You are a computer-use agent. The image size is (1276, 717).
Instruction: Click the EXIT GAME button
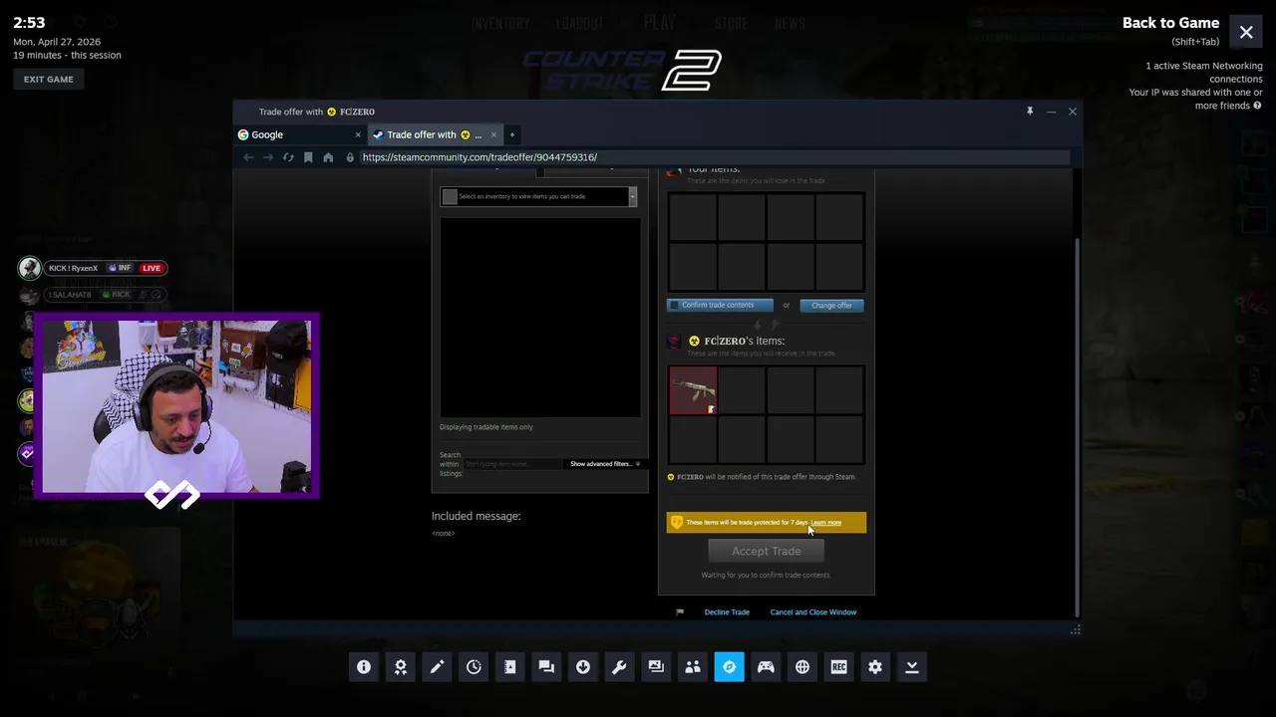49,80
